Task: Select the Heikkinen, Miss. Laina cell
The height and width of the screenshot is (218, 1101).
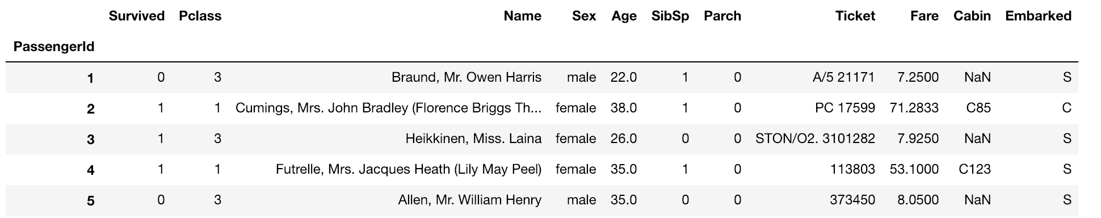Action: point(473,139)
